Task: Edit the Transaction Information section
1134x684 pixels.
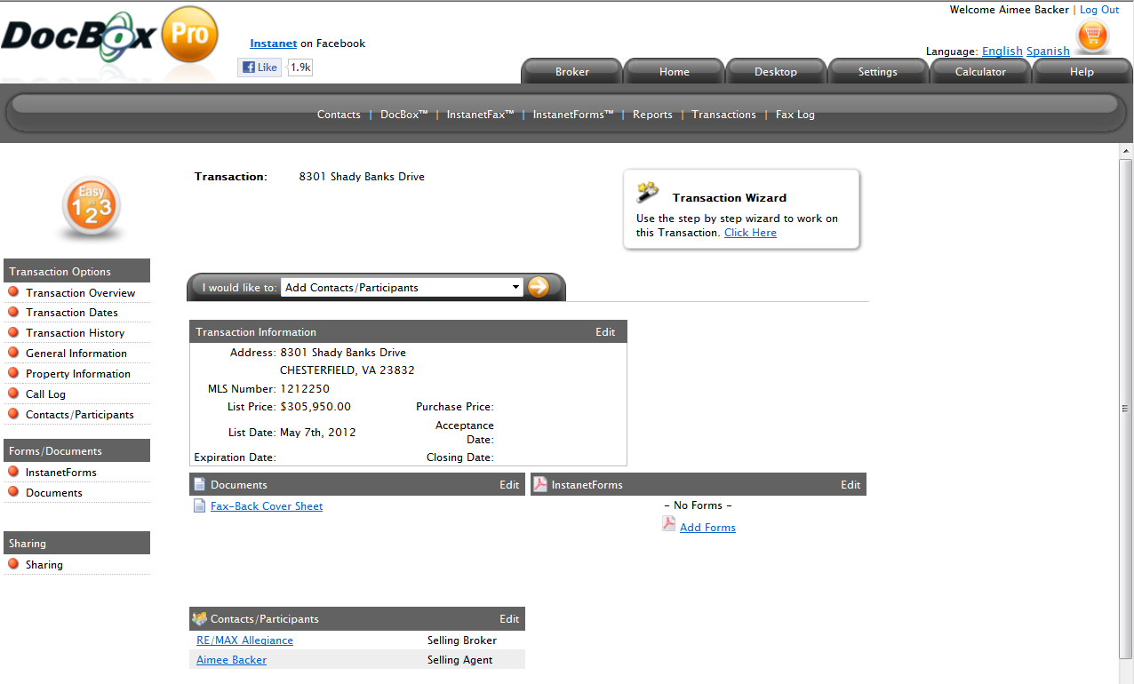Action: click(605, 332)
